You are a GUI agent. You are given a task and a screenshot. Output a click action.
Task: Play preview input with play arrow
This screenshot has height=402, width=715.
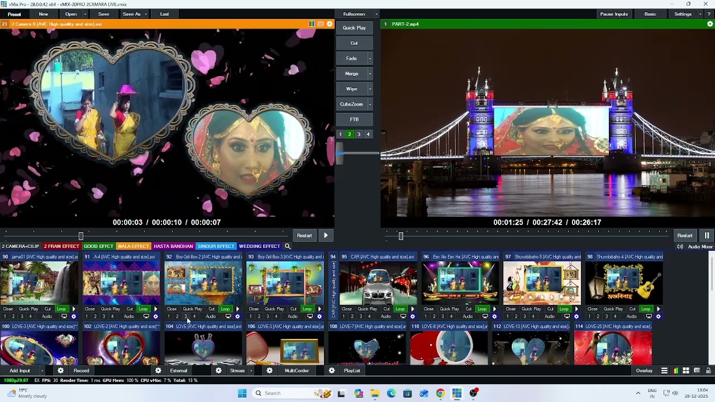pyautogui.click(x=326, y=236)
